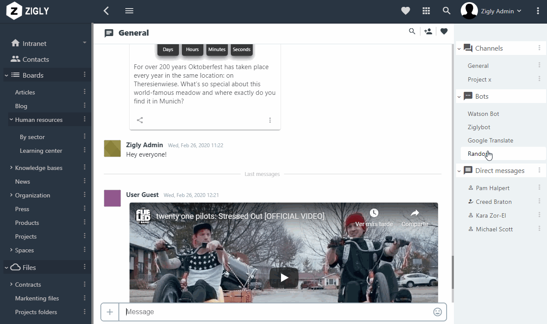This screenshot has width=547, height=324.
Task: Open Markenting files folder
Action: (x=37, y=298)
